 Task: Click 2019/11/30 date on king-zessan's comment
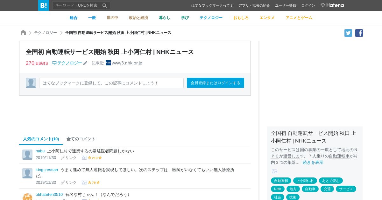[46, 183]
